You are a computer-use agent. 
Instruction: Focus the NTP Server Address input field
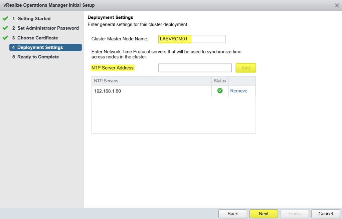click(x=195, y=68)
